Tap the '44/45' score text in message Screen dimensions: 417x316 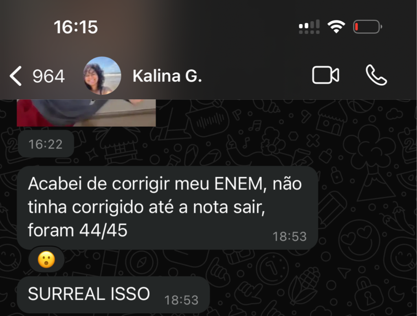click(103, 230)
